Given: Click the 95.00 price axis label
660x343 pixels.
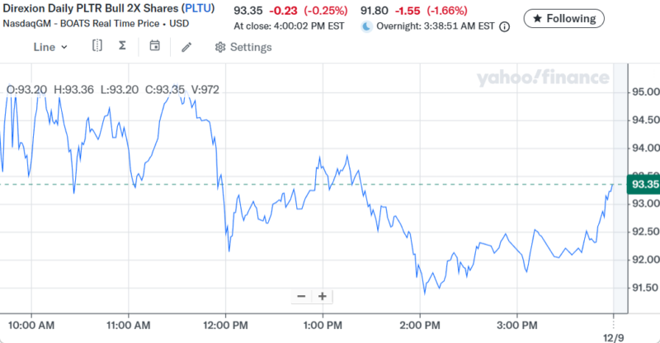Looking at the screenshot, I should [643, 92].
